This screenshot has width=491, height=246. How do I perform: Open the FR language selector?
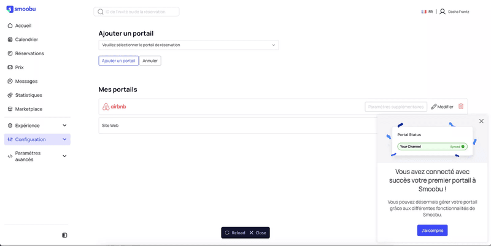pos(427,12)
